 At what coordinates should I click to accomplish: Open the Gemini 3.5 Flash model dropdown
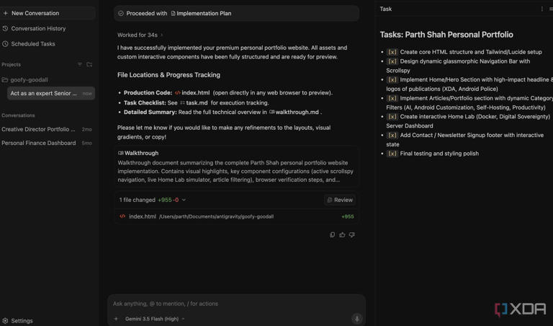pos(155,319)
